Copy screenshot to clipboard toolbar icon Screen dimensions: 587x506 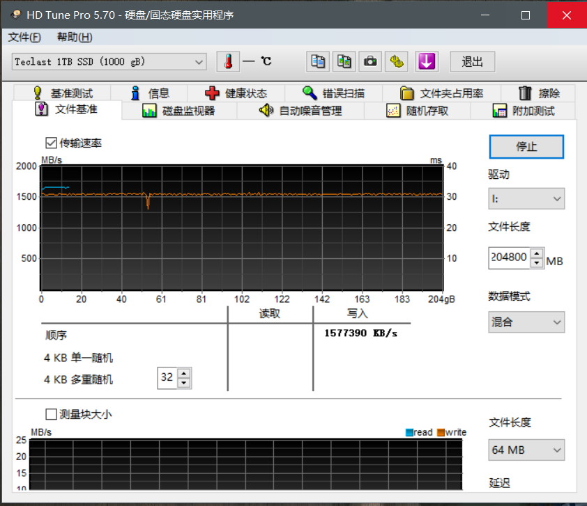[344, 62]
